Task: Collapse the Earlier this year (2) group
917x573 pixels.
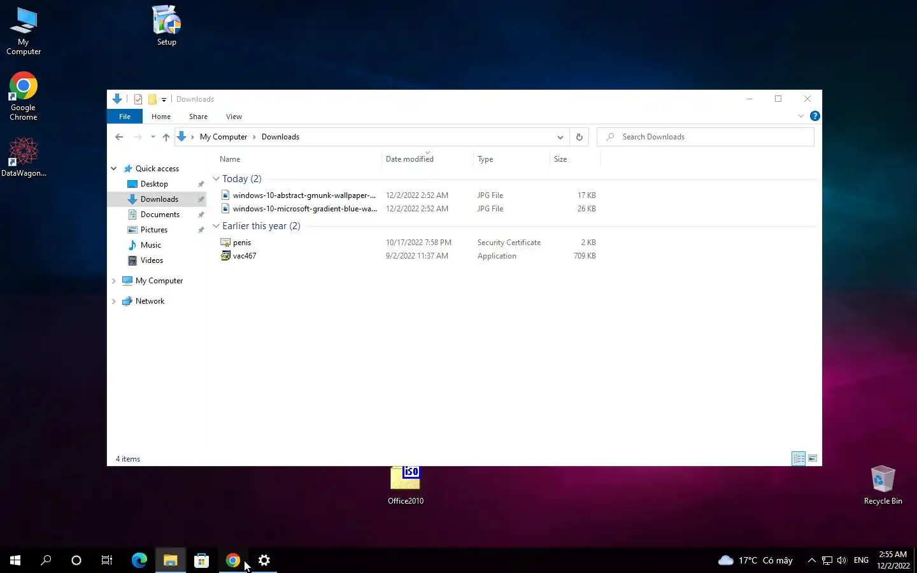Action: (x=216, y=226)
